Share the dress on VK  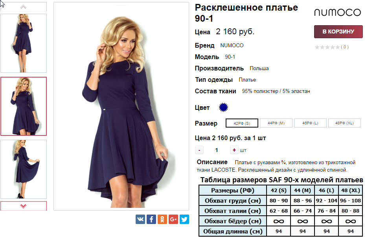(x=140, y=219)
